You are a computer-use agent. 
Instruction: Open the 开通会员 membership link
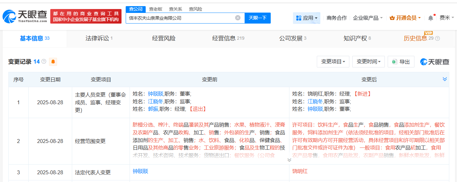tap(405, 18)
